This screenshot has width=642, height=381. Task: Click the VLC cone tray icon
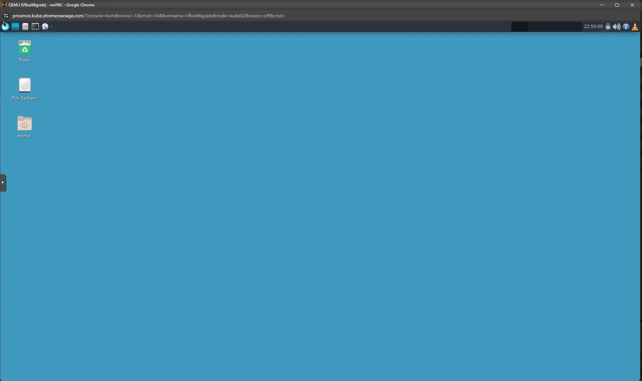(635, 27)
